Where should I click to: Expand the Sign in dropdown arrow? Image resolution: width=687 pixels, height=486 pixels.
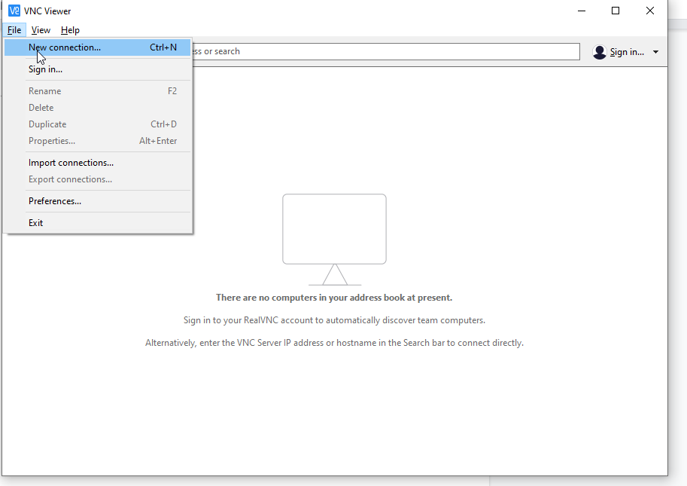[655, 52]
